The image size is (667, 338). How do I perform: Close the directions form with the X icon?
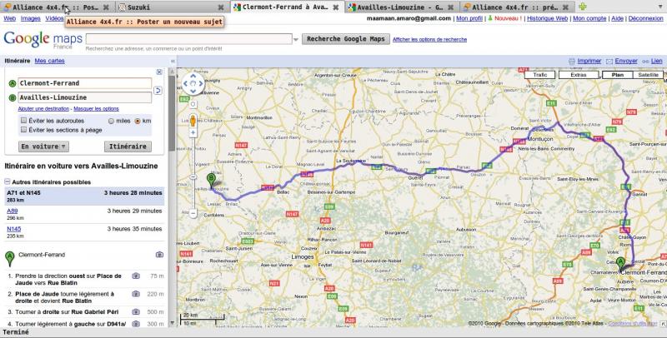pyautogui.click(x=159, y=72)
